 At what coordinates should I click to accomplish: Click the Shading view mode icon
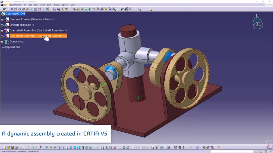click(x=83, y=147)
